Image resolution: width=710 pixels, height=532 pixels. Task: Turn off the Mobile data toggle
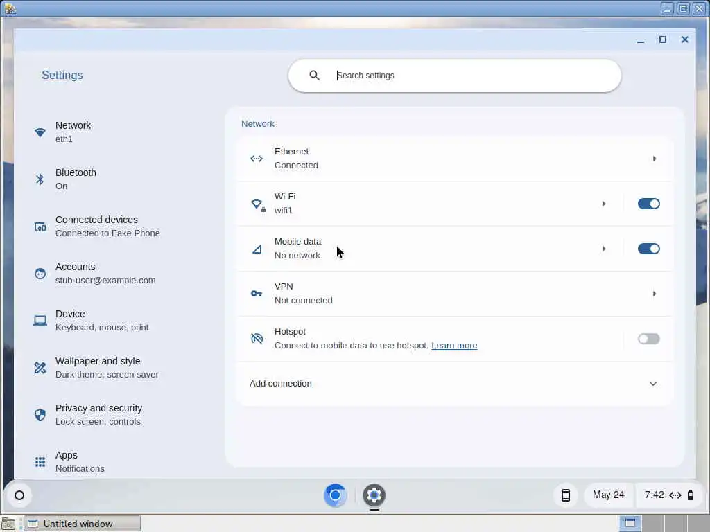pyautogui.click(x=648, y=249)
